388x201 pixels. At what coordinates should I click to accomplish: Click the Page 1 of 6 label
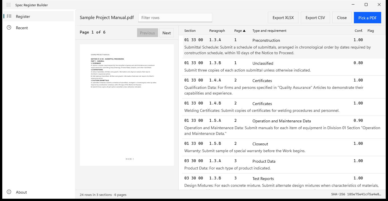(x=93, y=32)
